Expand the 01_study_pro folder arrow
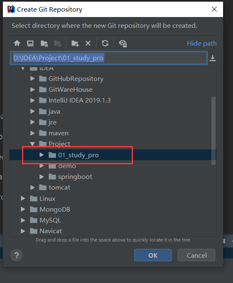Viewport: 233px width, 283px height. point(42,155)
